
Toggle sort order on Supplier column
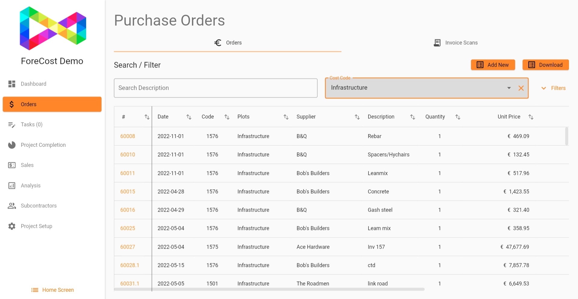[357, 117]
